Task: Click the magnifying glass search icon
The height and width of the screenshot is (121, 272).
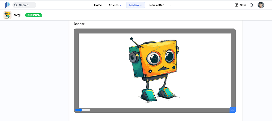Action: [16, 5]
